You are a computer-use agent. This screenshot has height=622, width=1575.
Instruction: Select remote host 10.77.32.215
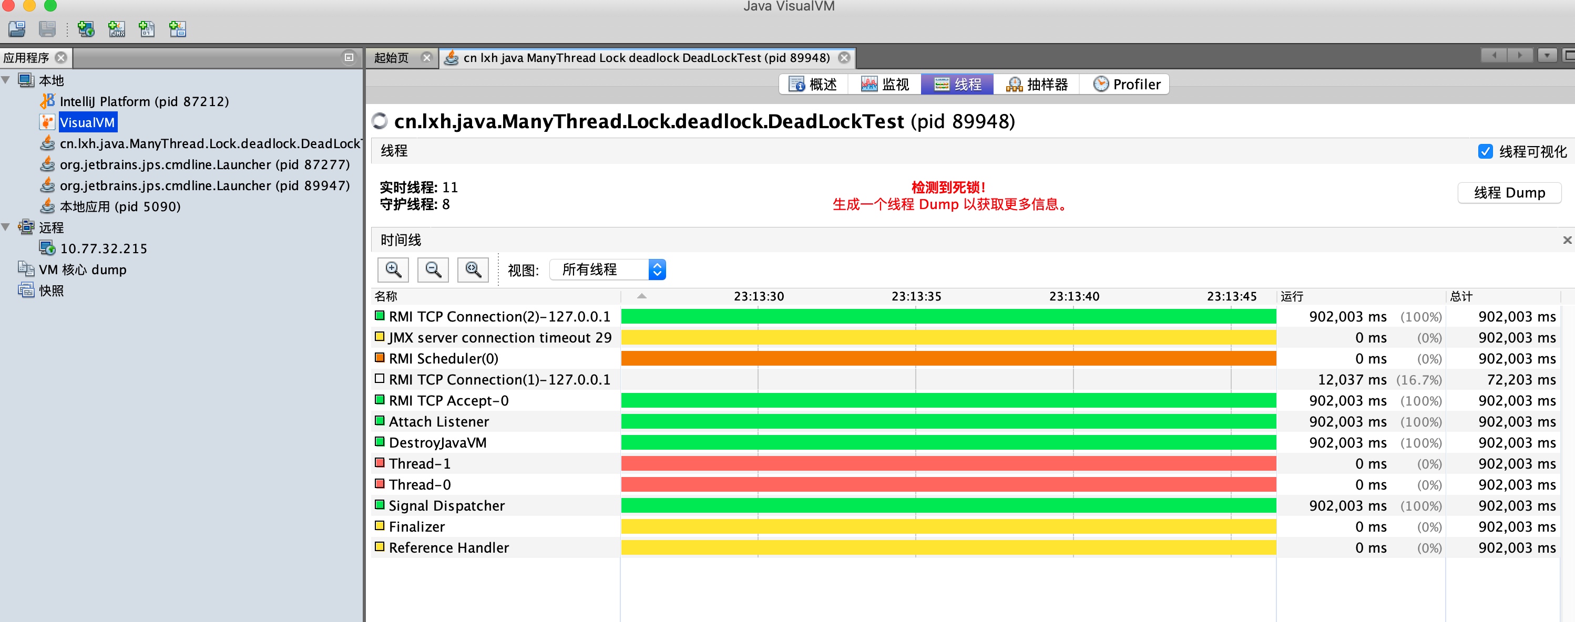(x=104, y=248)
